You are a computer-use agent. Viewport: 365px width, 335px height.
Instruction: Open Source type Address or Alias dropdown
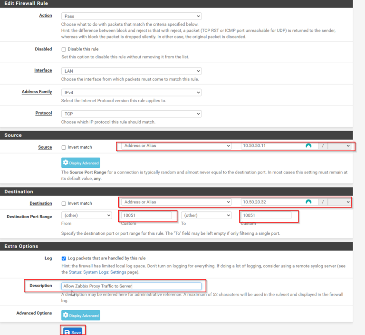point(176,146)
